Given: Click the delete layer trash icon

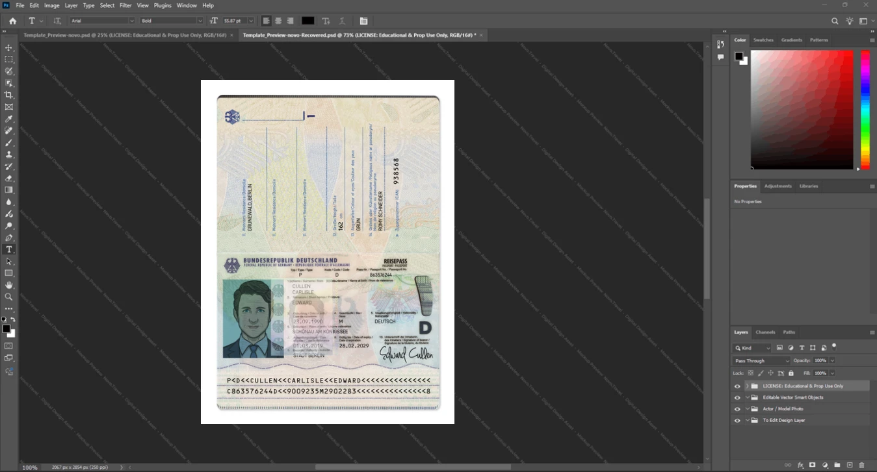Looking at the screenshot, I should coord(862,465).
